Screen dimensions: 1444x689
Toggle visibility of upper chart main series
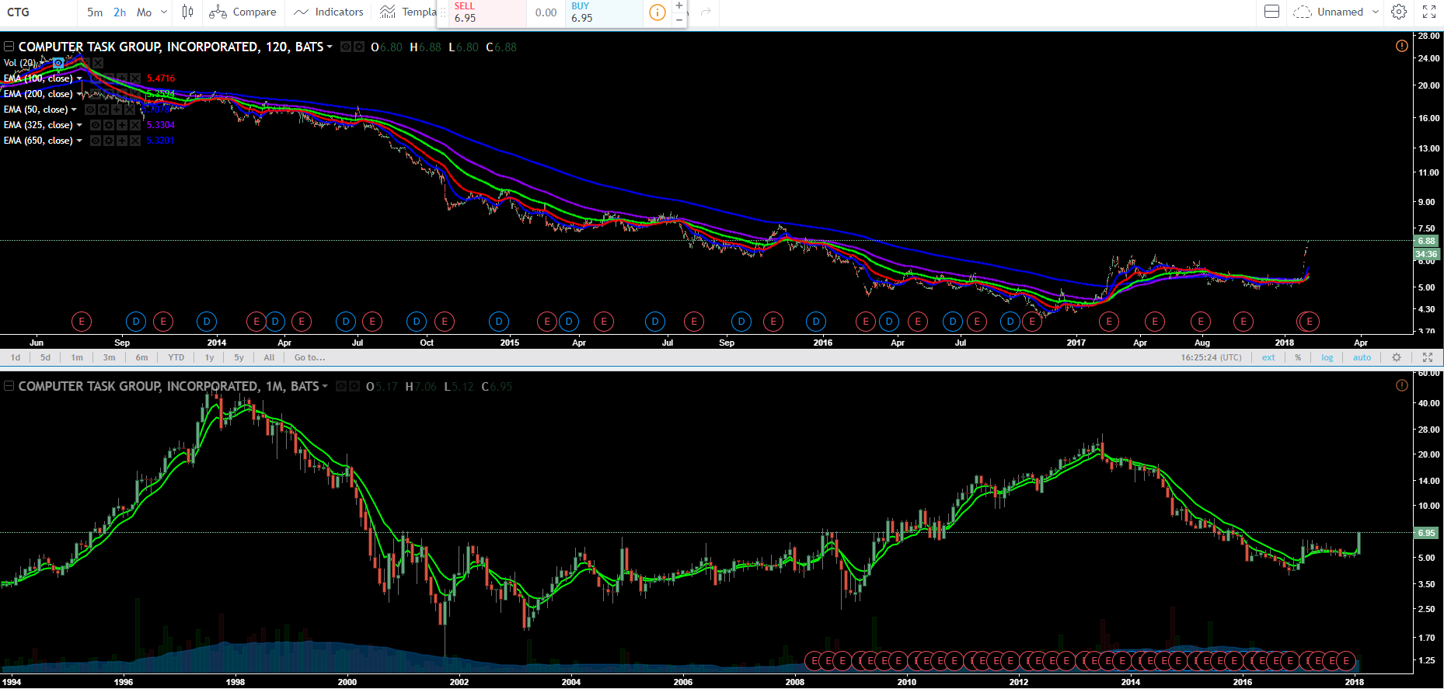[x=346, y=47]
